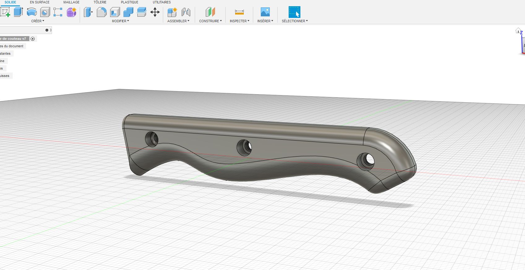Image resolution: width=525 pixels, height=270 pixels.
Task: Activate the Move/Copy four-arrow icon
Action: [x=155, y=12]
